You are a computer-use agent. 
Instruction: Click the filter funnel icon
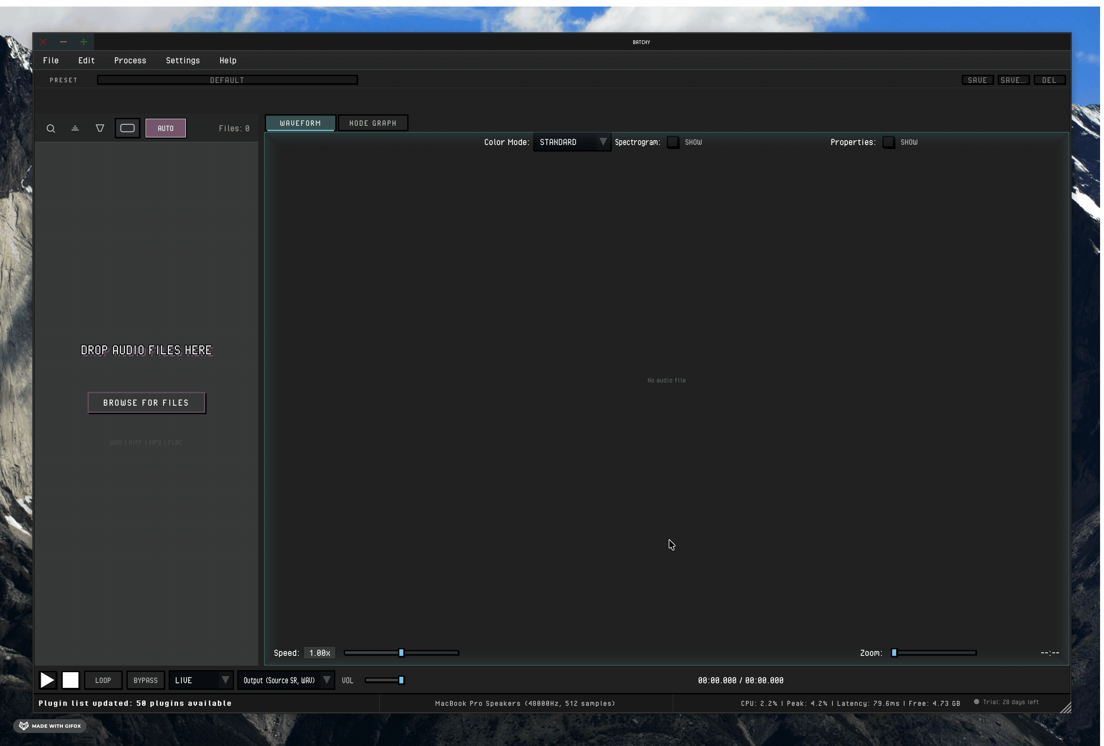(100, 128)
